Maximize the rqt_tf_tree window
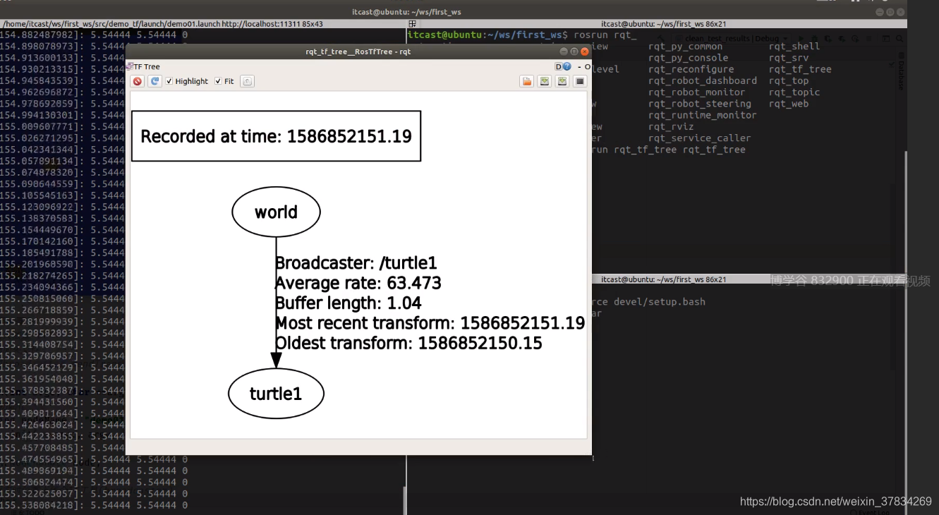 click(574, 51)
